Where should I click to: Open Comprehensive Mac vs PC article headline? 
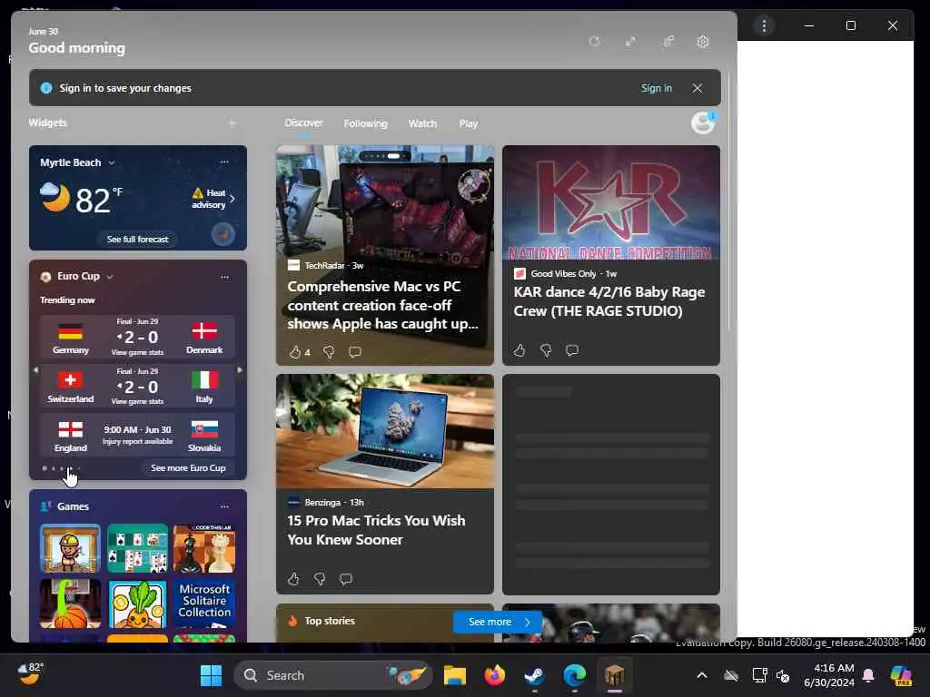(x=382, y=305)
